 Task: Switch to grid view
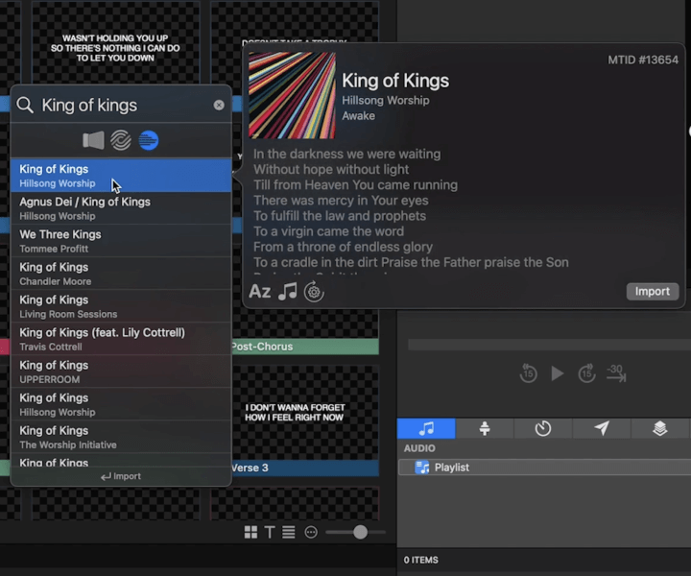(250, 533)
